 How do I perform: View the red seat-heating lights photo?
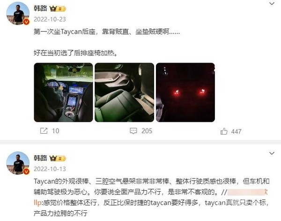(185, 93)
